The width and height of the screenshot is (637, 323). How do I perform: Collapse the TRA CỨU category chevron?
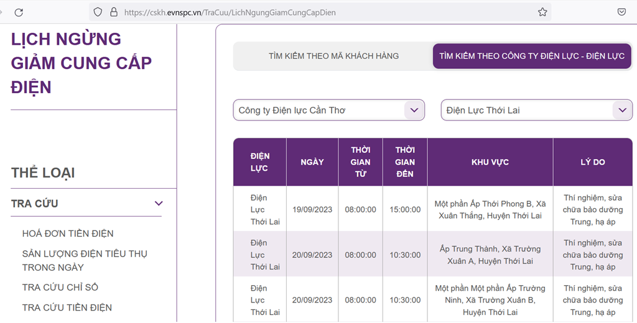159,203
